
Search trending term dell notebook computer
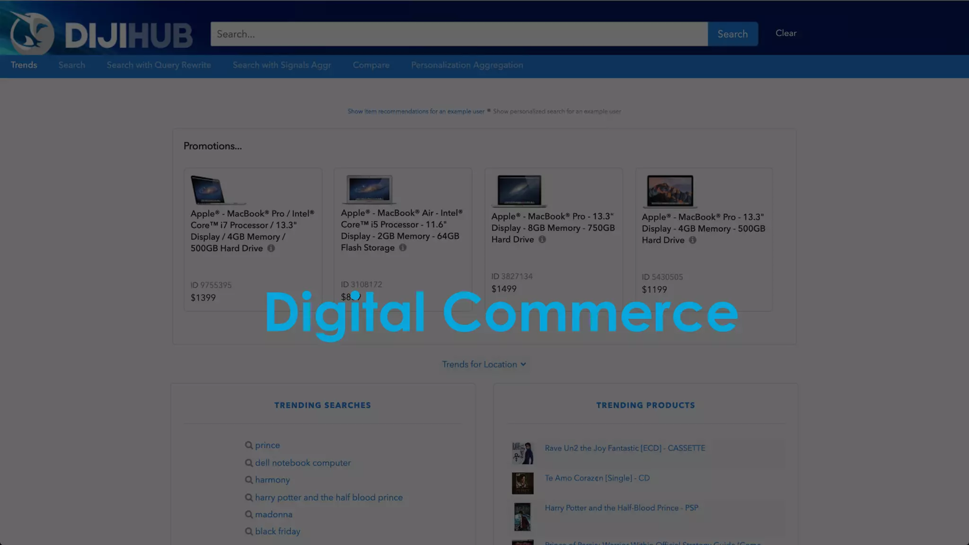(x=303, y=463)
